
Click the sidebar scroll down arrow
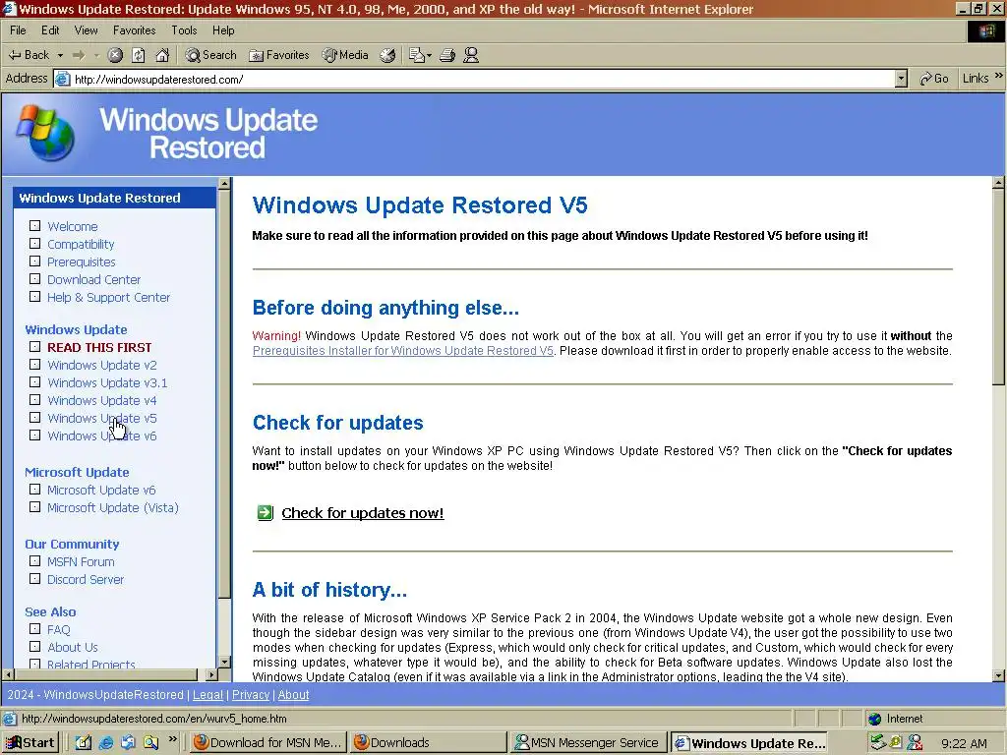coord(224,662)
